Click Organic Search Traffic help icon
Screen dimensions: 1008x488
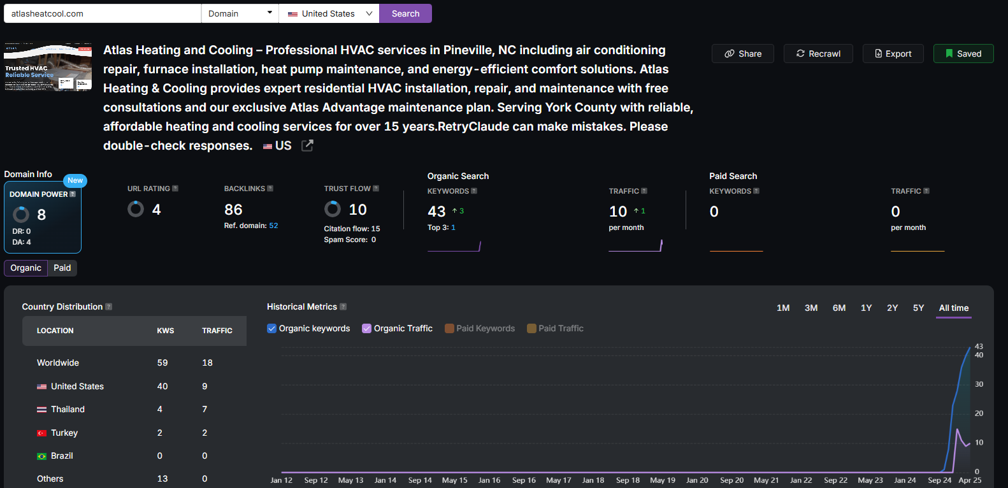click(644, 191)
